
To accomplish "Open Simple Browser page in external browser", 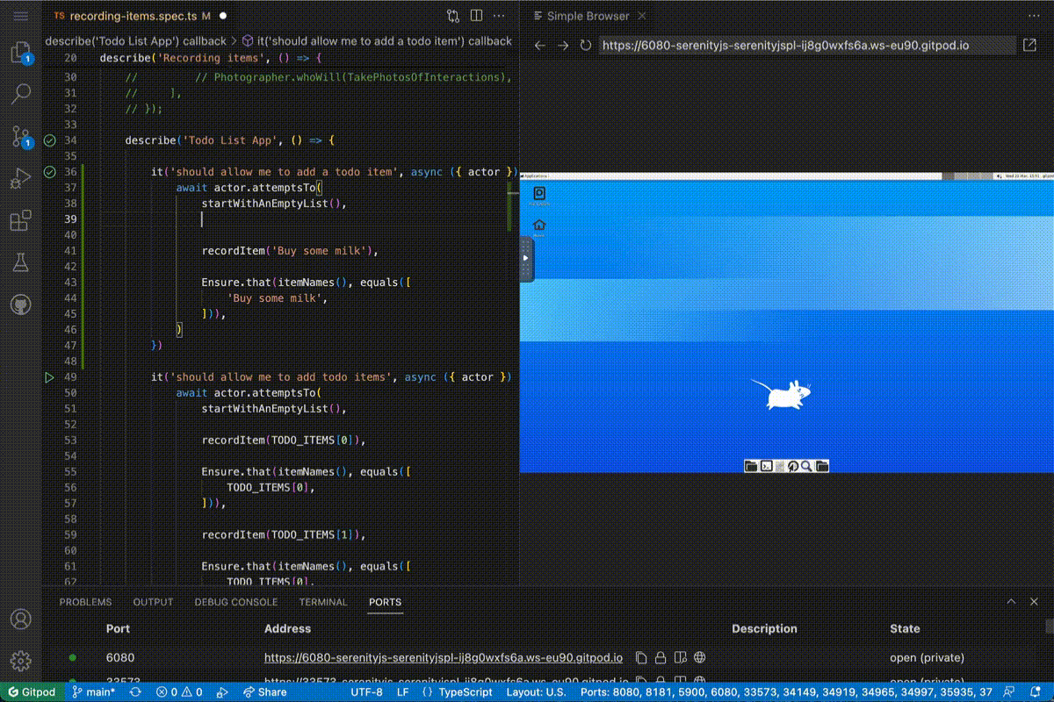I will click(x=1029, y=45).
